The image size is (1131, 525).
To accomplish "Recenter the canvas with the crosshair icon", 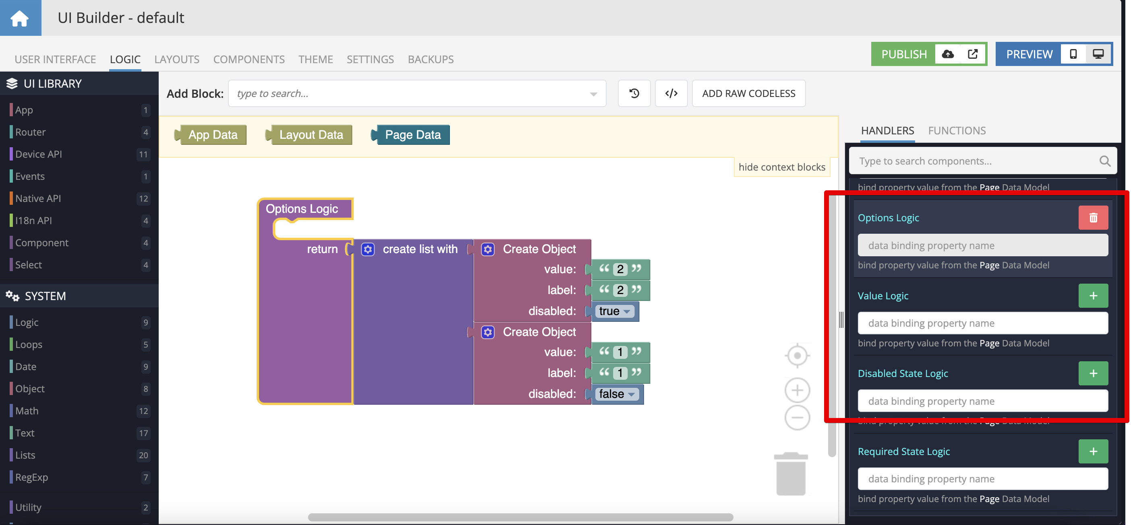I will [797, 355].
